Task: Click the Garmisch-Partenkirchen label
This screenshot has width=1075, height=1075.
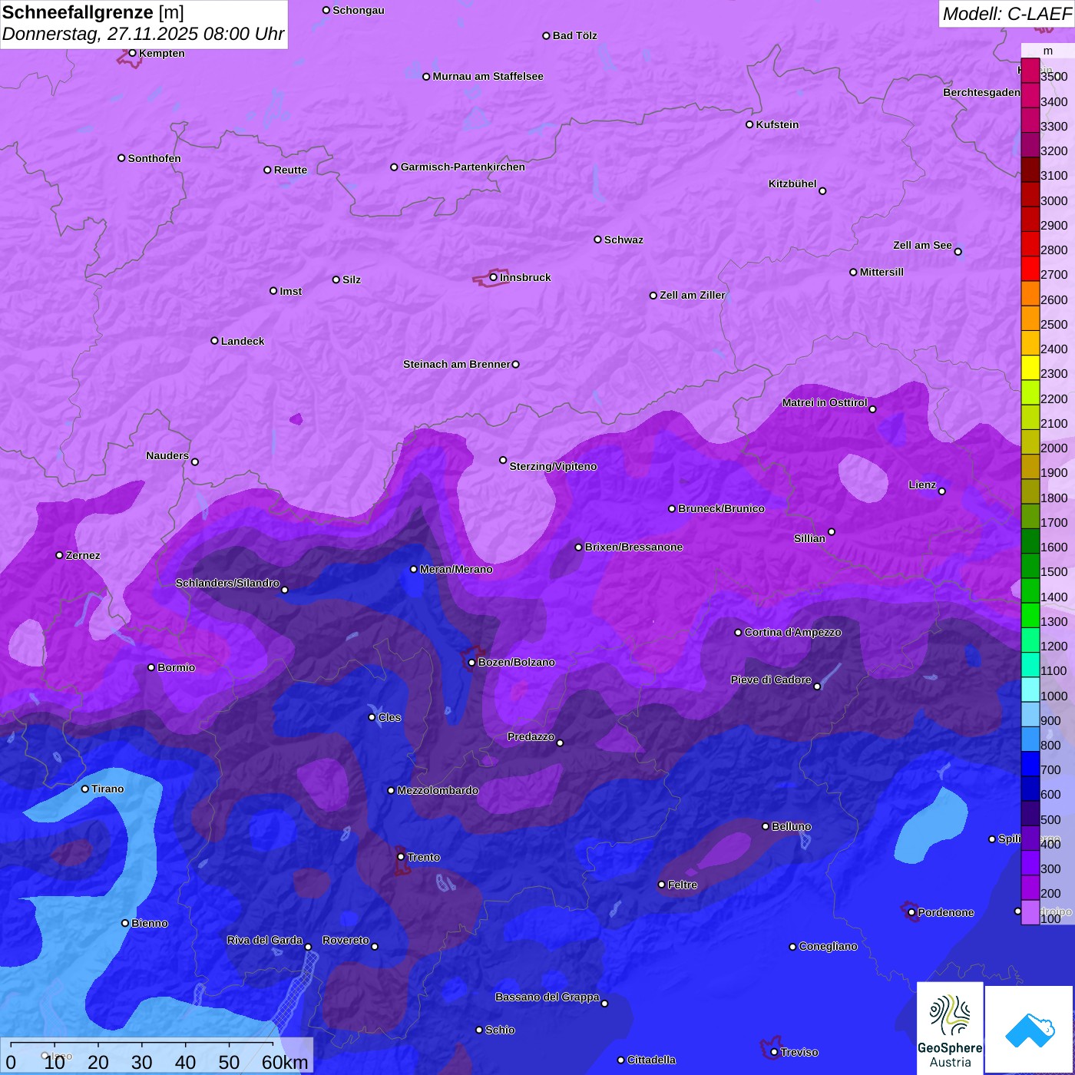Action: (x=463, y=167)
